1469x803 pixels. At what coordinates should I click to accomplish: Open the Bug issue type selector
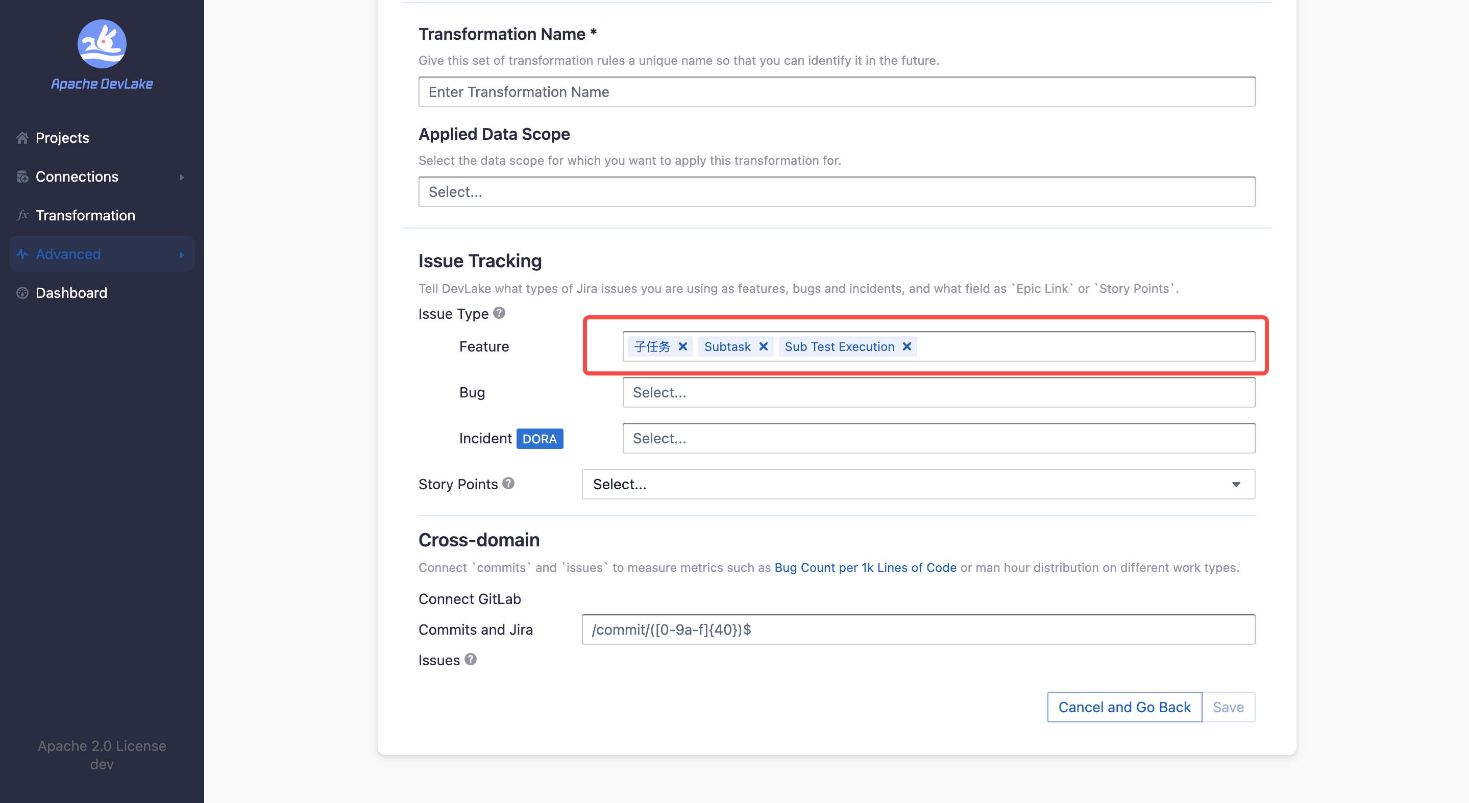938,393
